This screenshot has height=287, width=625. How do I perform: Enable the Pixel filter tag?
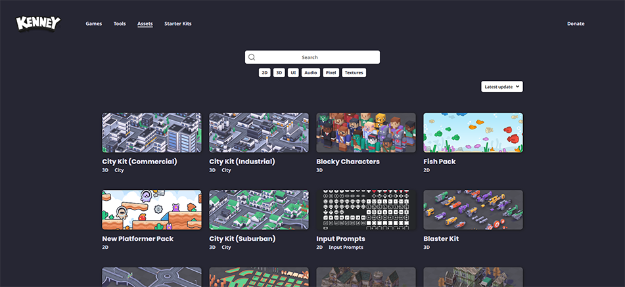click(x=331, y=73)
